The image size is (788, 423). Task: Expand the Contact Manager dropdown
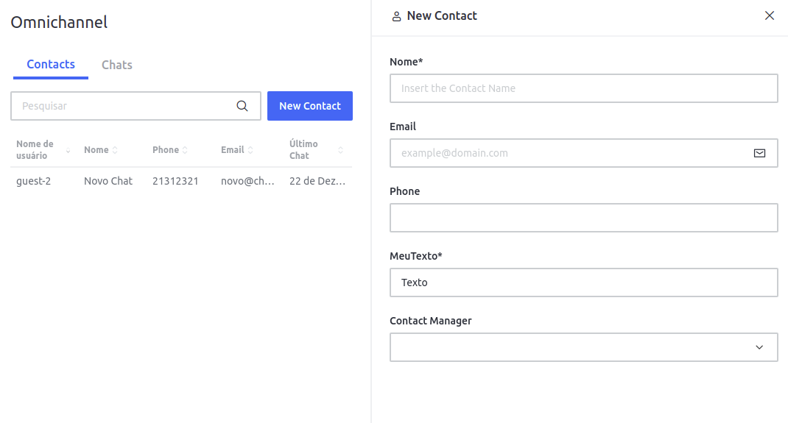tap(759, 347)
